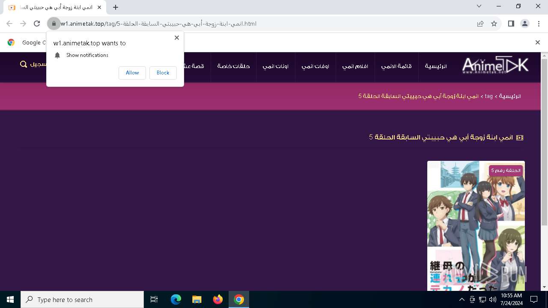This screenshot has height=308, width=548.
Task: Open the Chrome profile avatar
Action: (x=524, y=24)
